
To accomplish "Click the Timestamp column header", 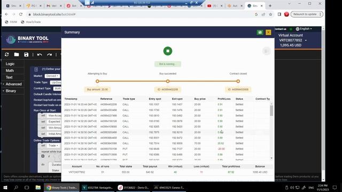I will [x=71, y=99].
